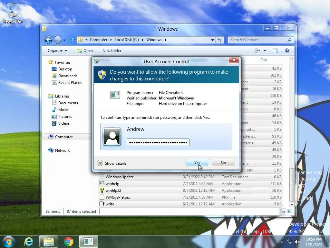The width and height of the screenshot is (330, 248).
Task: Open File Explorer taskbar button
Action: point(49,242)
